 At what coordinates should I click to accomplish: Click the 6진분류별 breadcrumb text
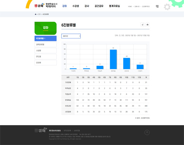coord(46,14)
